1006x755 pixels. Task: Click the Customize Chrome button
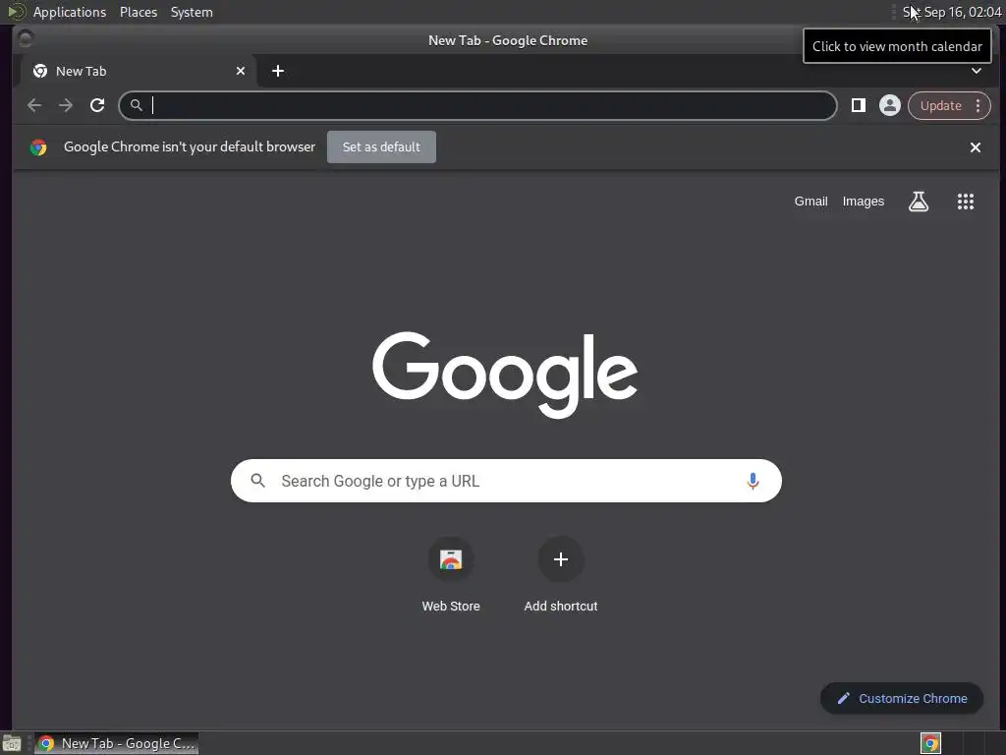902,699
